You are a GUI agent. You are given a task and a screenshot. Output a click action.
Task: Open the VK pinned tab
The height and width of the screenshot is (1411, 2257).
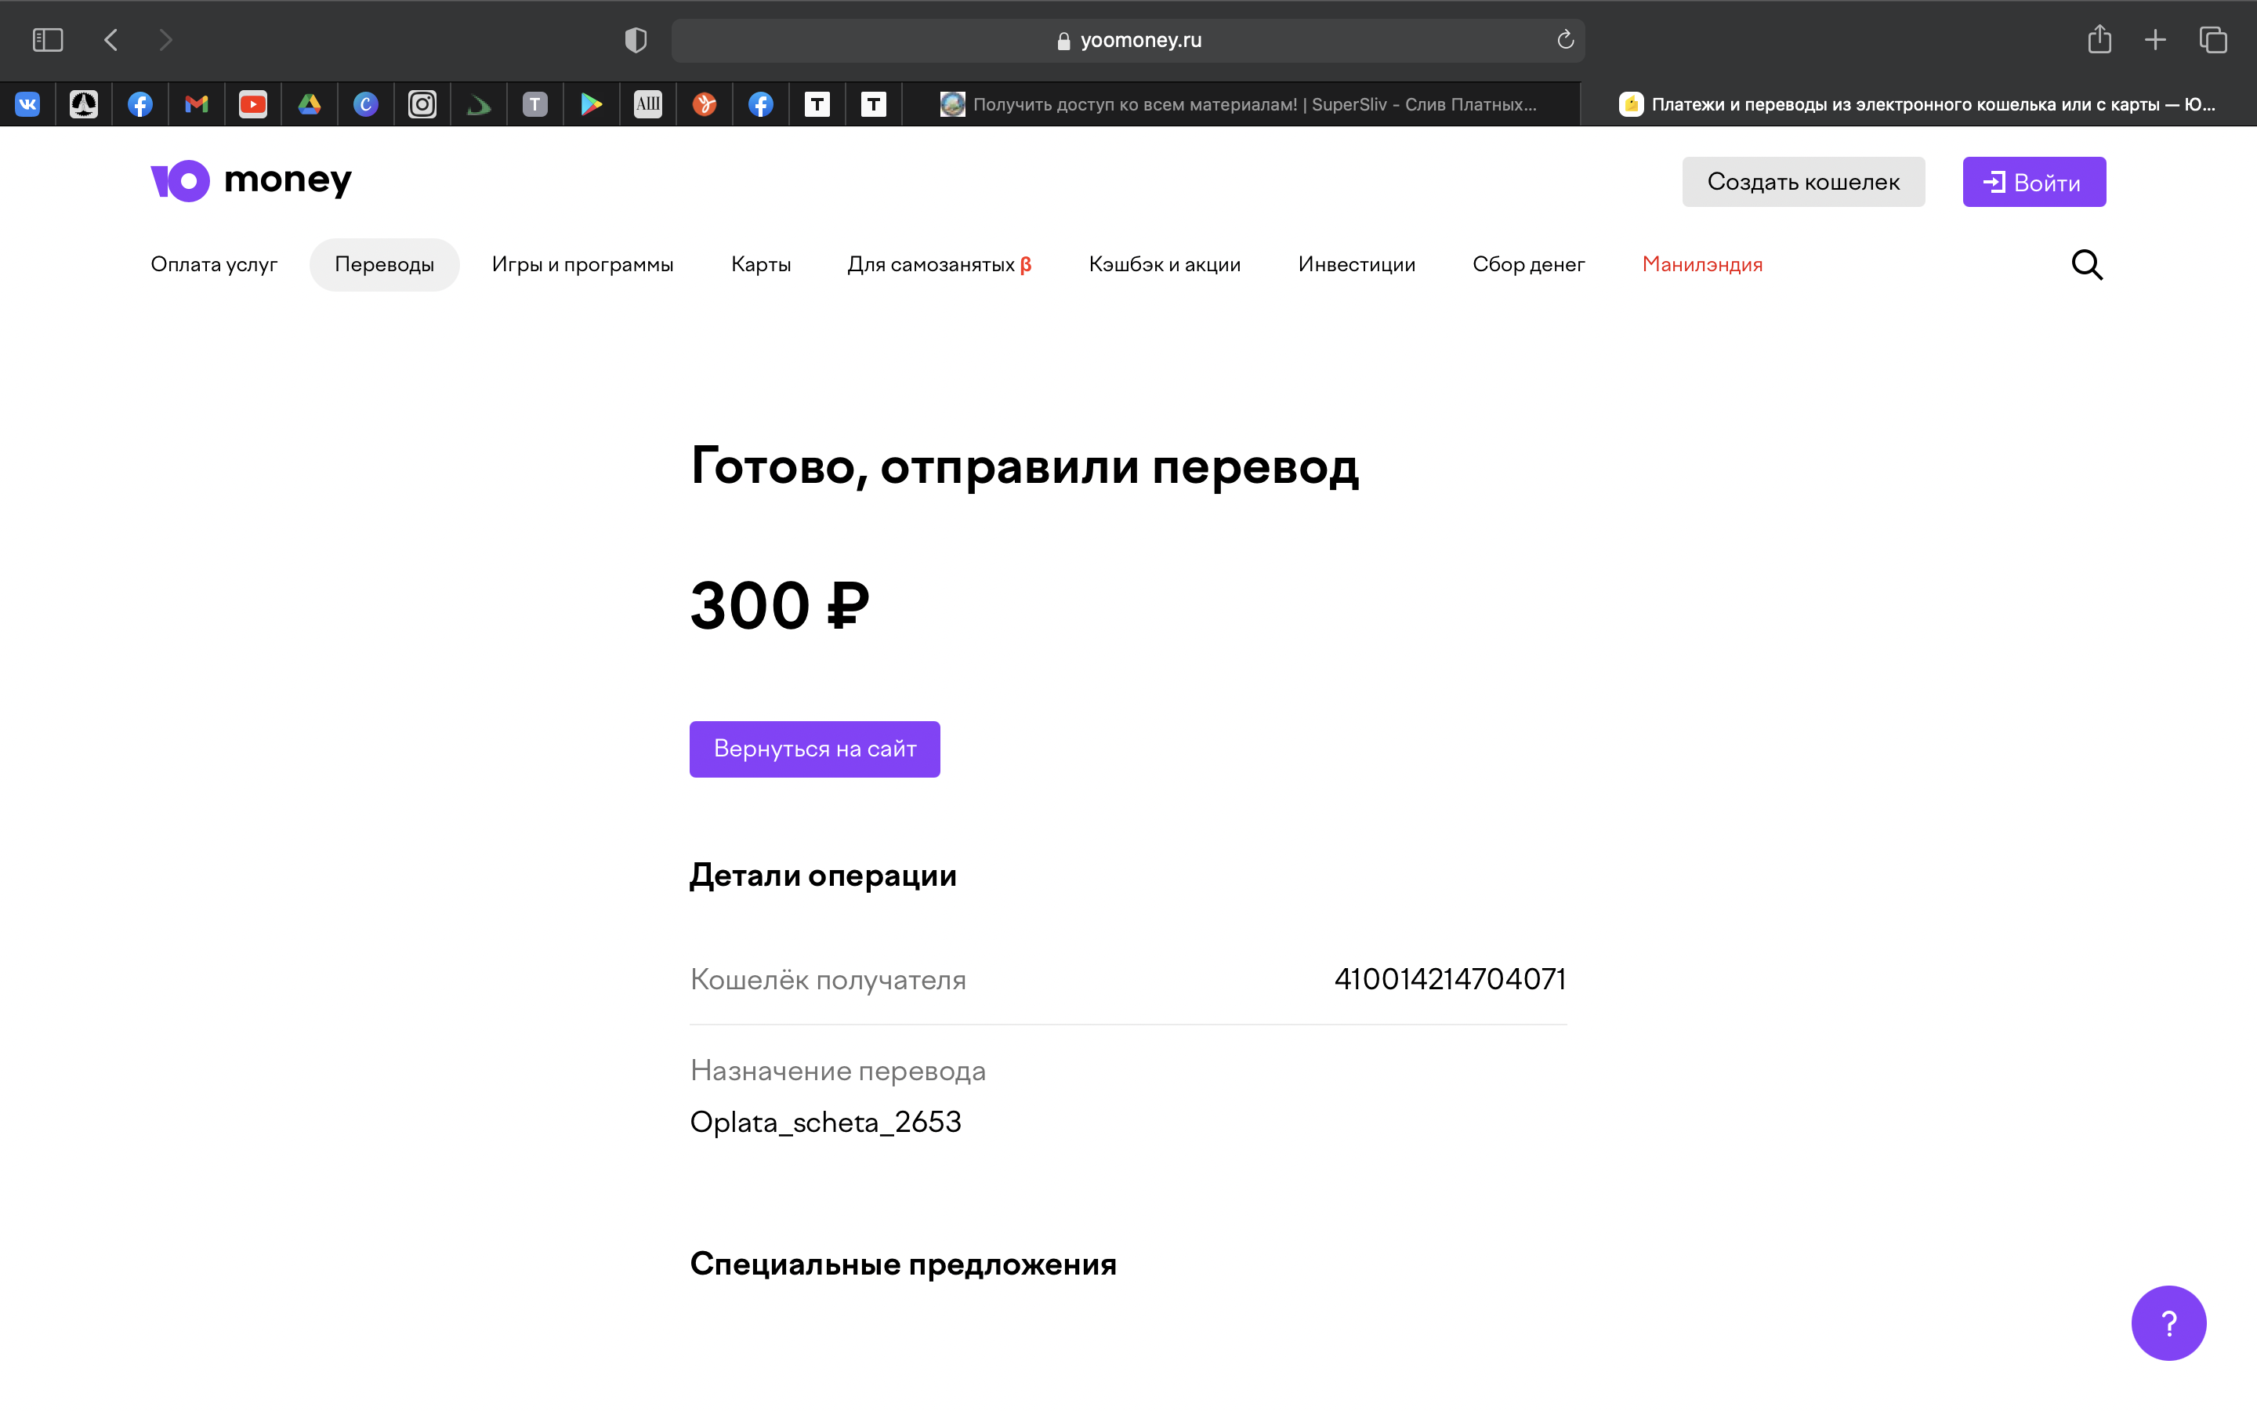[28, 104]
